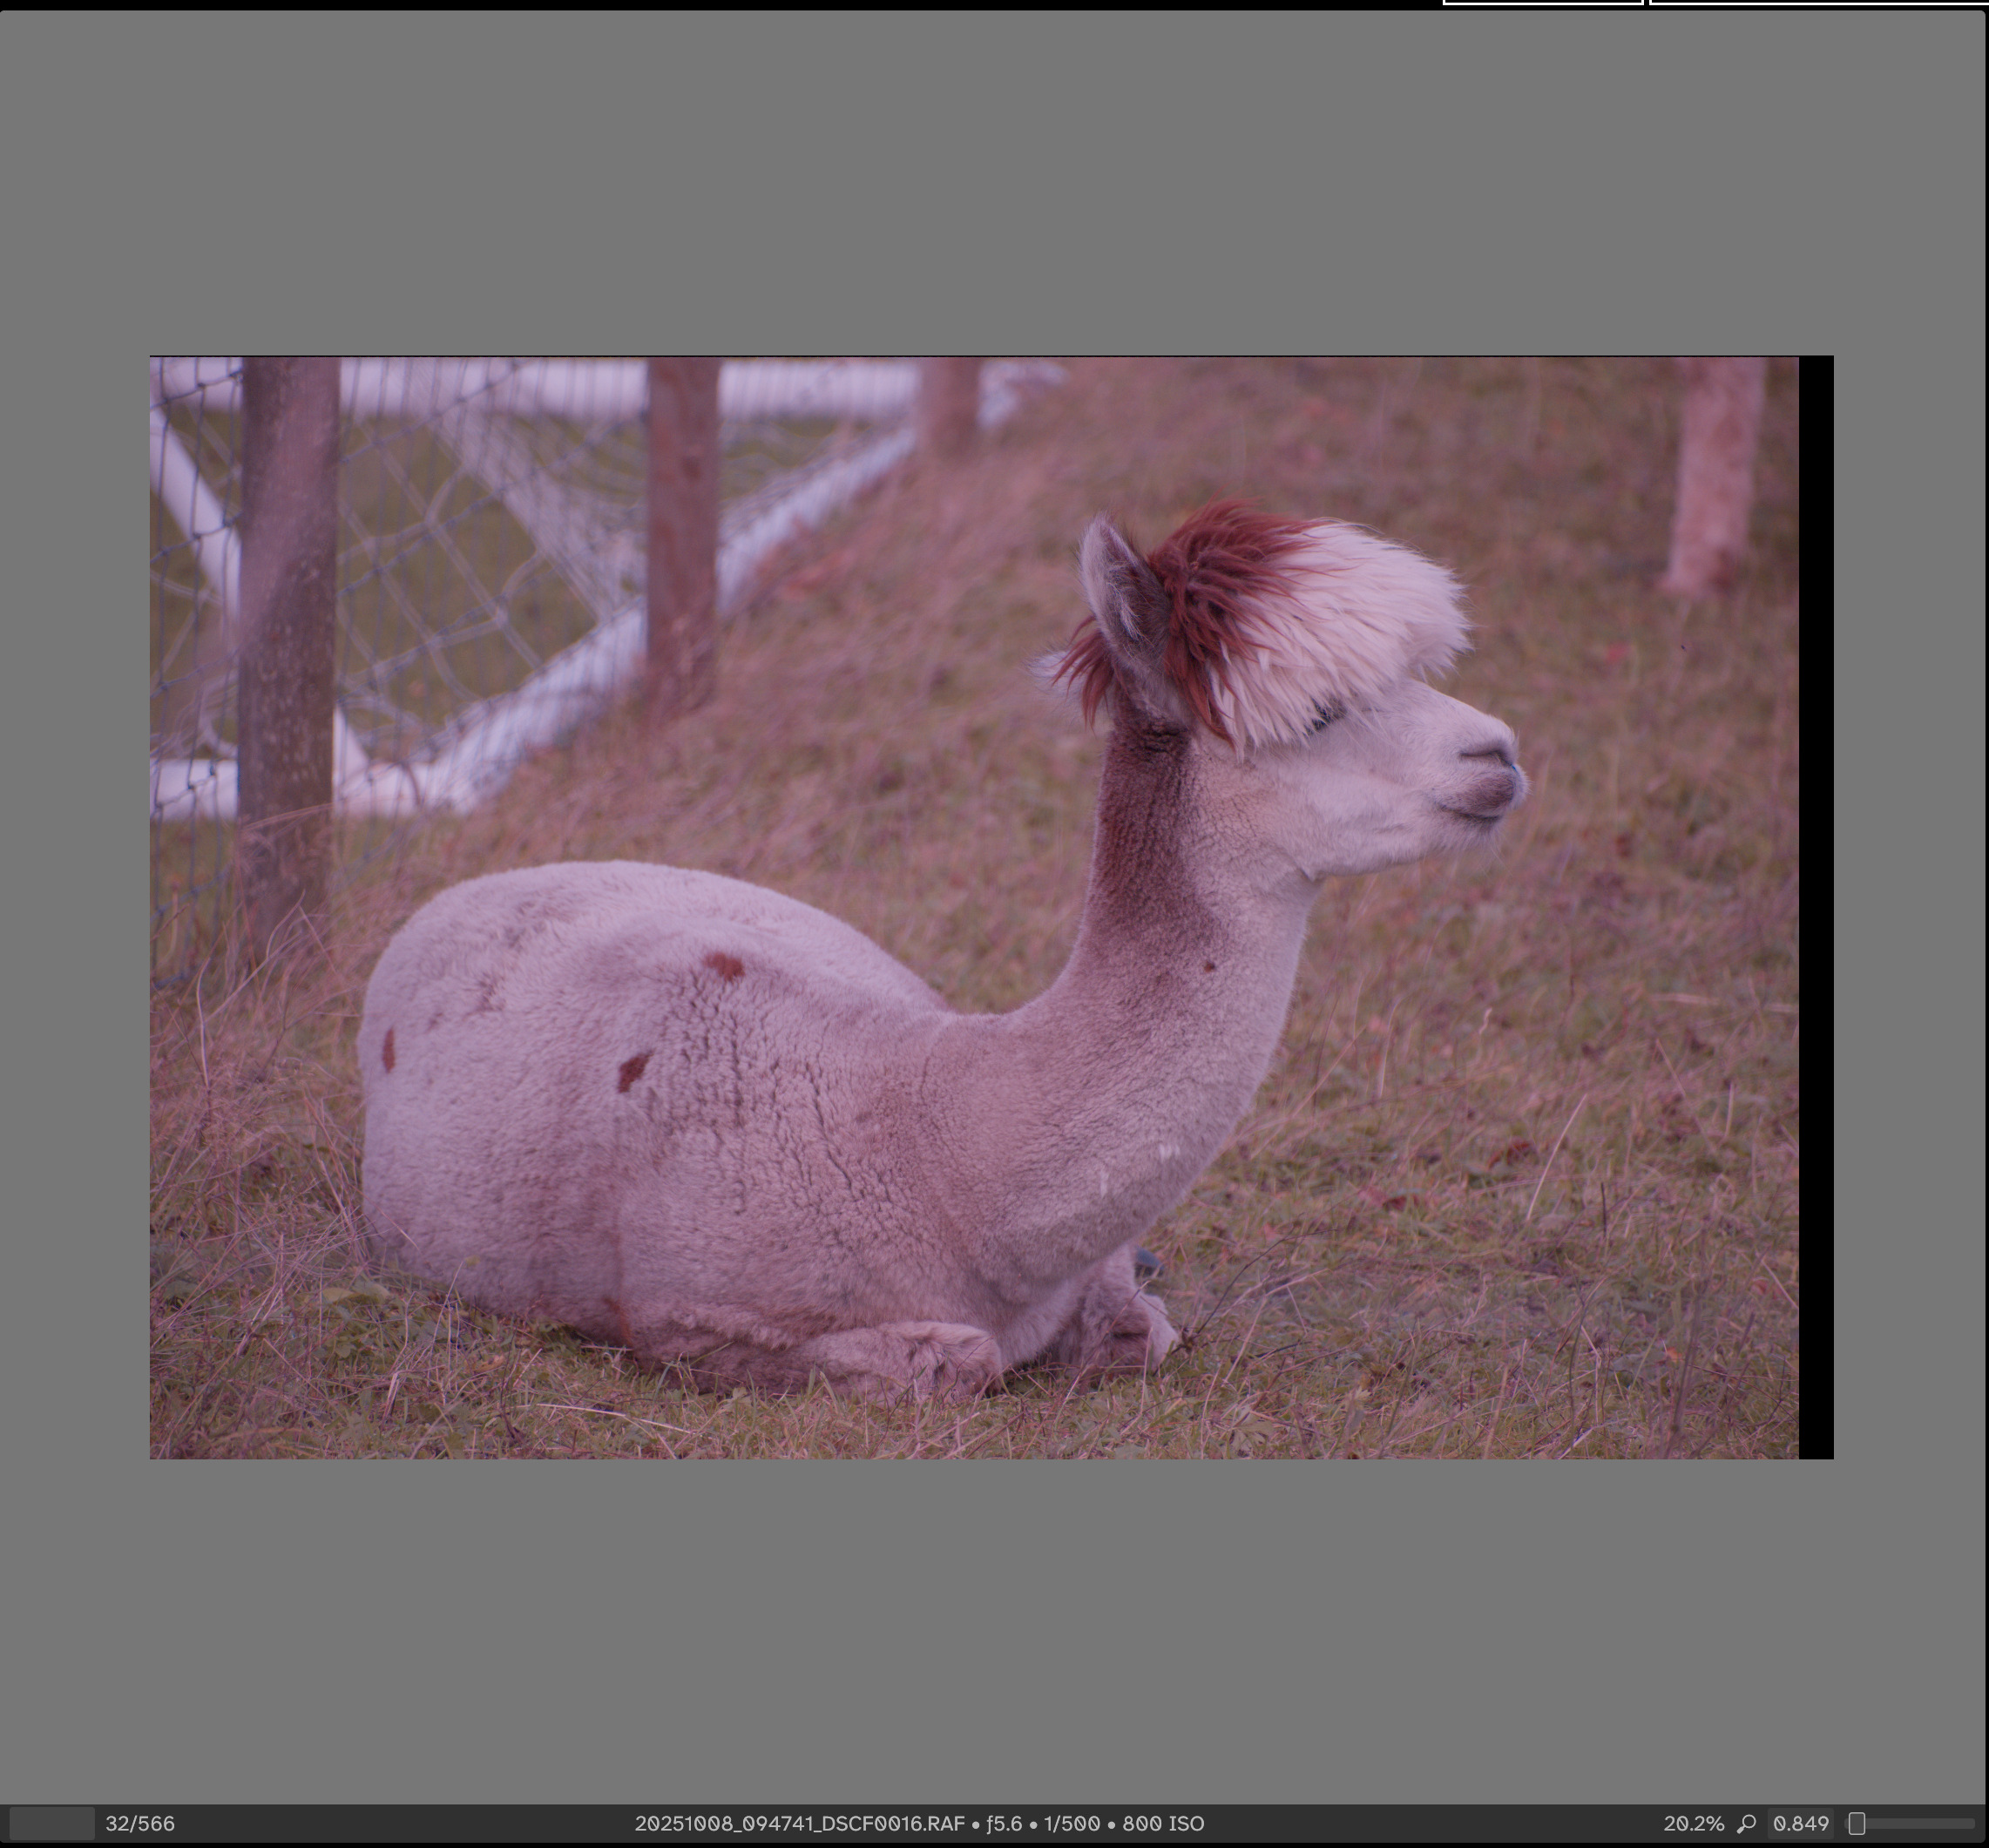Click the 800 ISO value
This screenshot has width=1989, height=1848.
click(1162, 1823)
